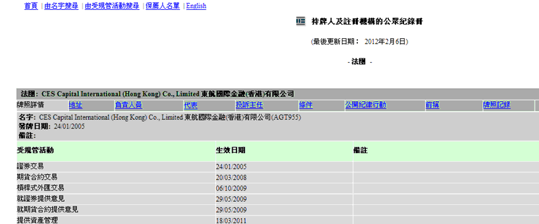Image resolution: width=539 pixels, height=224 pixels.
Task: Click the 受規管活動 column header
Action: 116,151
